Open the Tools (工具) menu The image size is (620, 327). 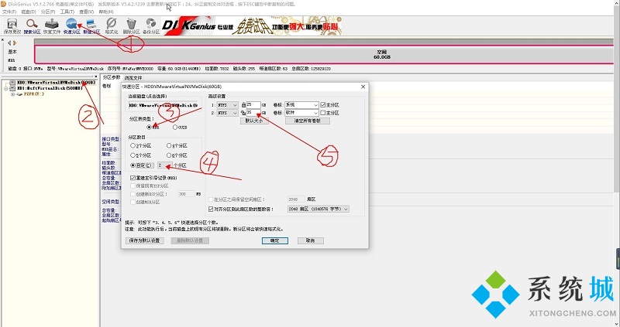click(67, 12)
